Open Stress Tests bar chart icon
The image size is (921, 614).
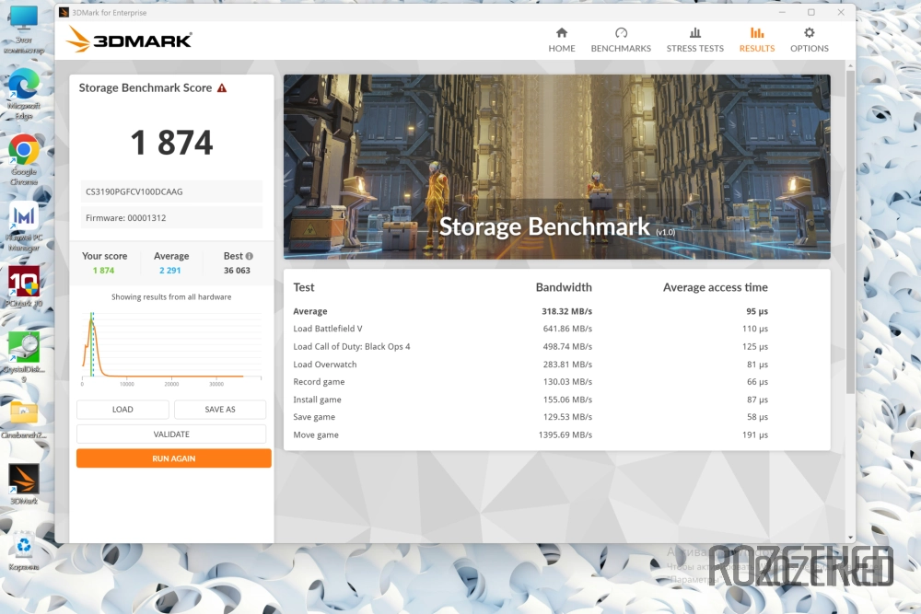tap(694, 33)
